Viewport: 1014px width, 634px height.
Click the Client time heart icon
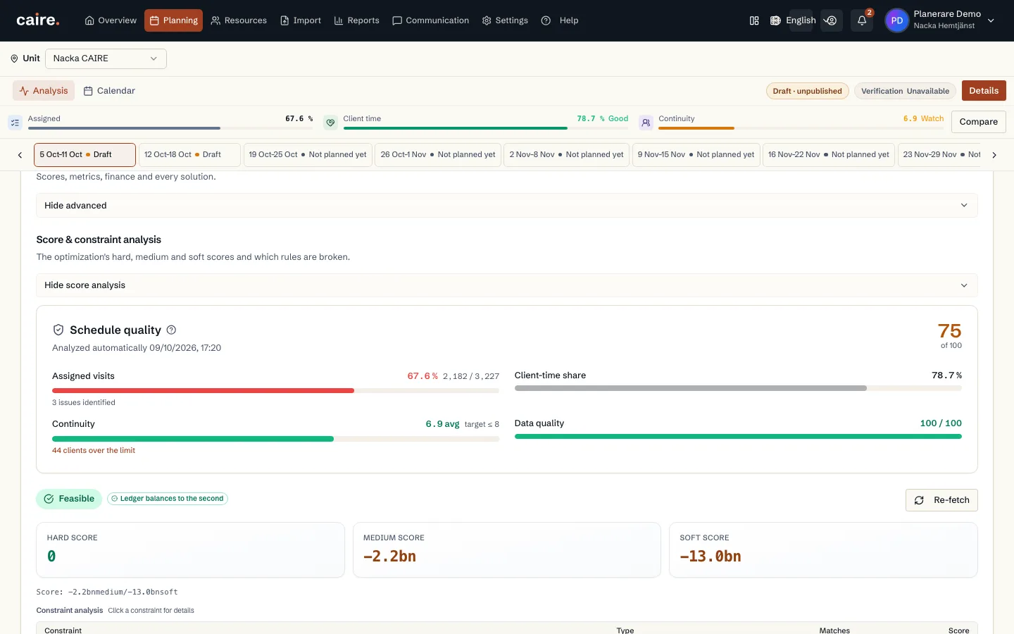tap(330, 123)
